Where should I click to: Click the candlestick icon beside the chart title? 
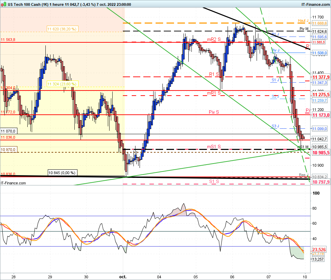tap(4, 4)
